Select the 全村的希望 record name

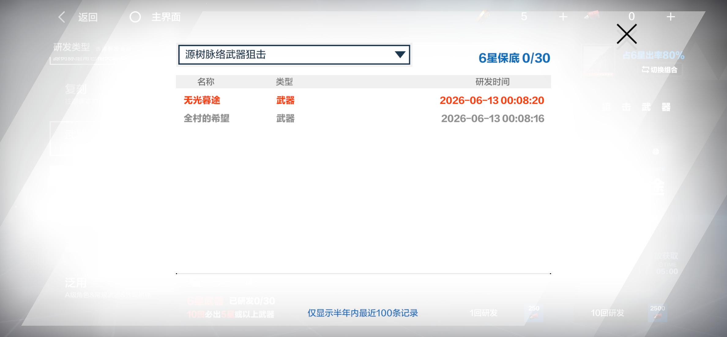(x=207, y=118)
